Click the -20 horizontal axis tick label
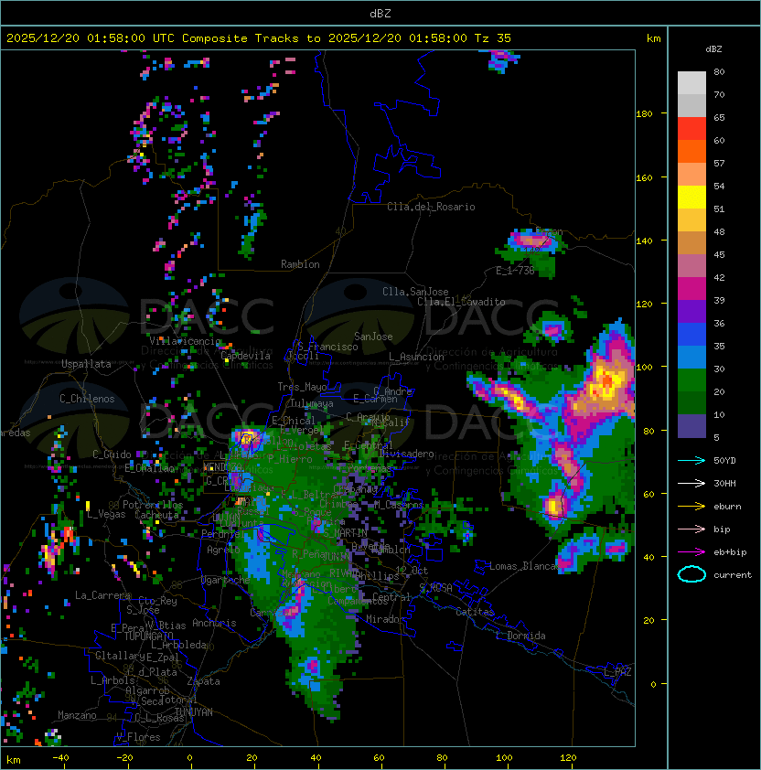Viewport: 761px width, 770px height. [124, 758]
